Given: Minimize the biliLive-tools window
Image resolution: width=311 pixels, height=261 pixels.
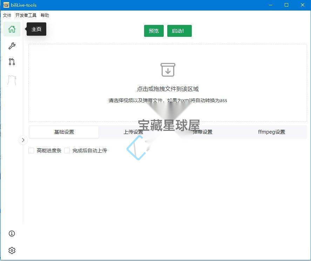Looking at the screenshot, I should click(271, 5).
